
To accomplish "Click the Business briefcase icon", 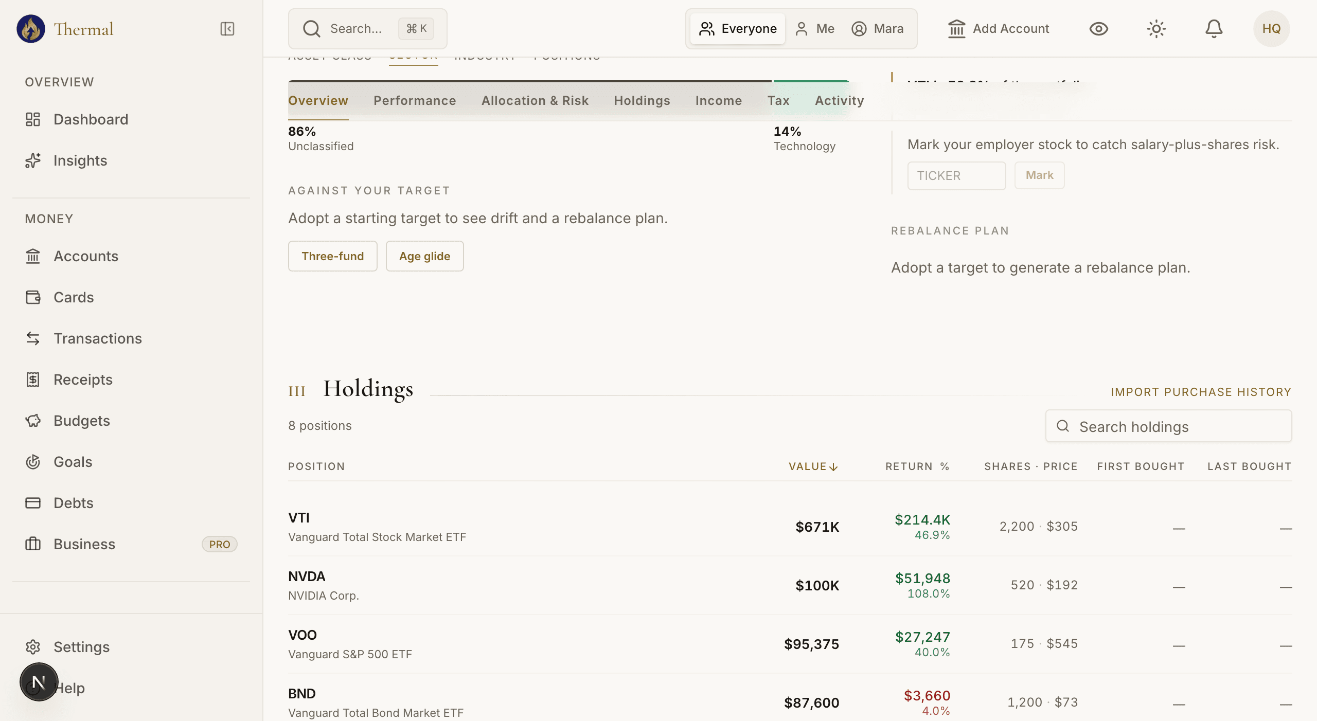I will (33, 544).
